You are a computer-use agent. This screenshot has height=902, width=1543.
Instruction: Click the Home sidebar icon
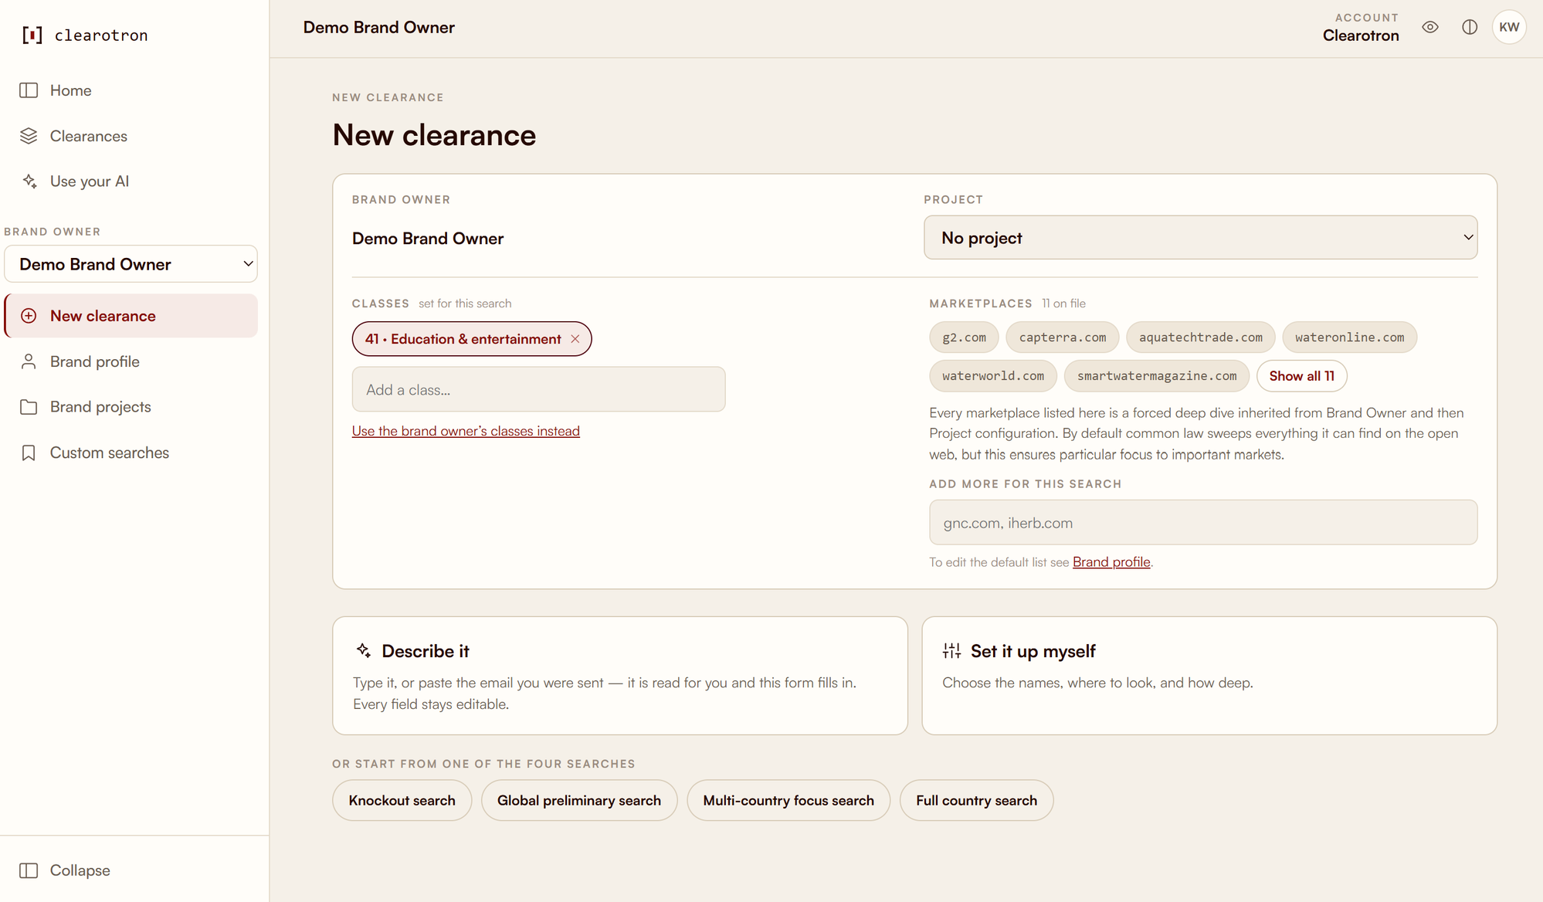point(29,90)
